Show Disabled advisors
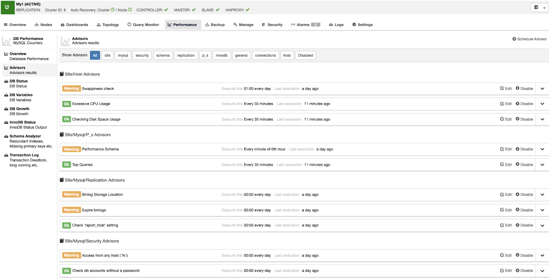The image size is (549, 280). point(306,55)
